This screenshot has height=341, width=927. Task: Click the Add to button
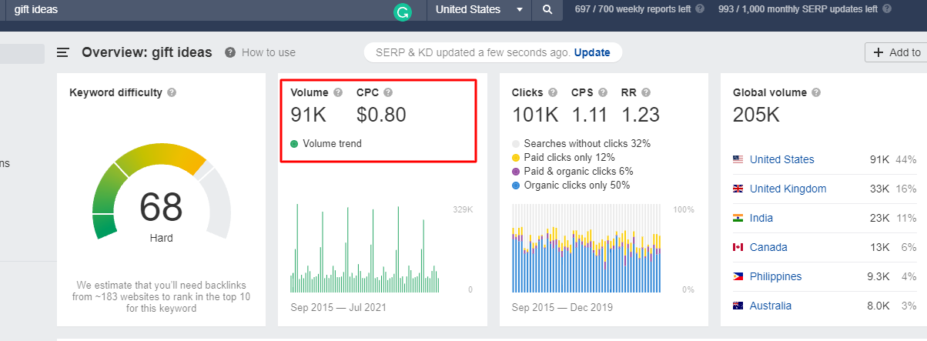pyautogui.click(x=896, y=52)
